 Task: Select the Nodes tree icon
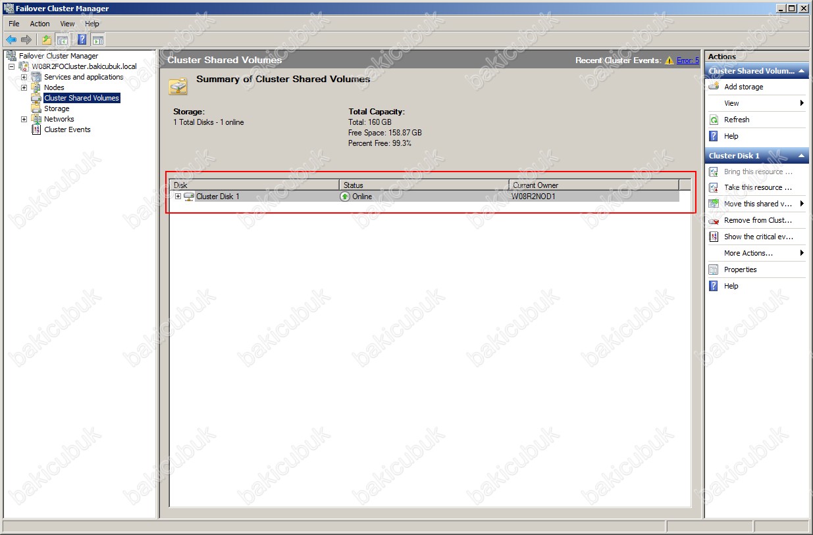(x=36, y=87)
